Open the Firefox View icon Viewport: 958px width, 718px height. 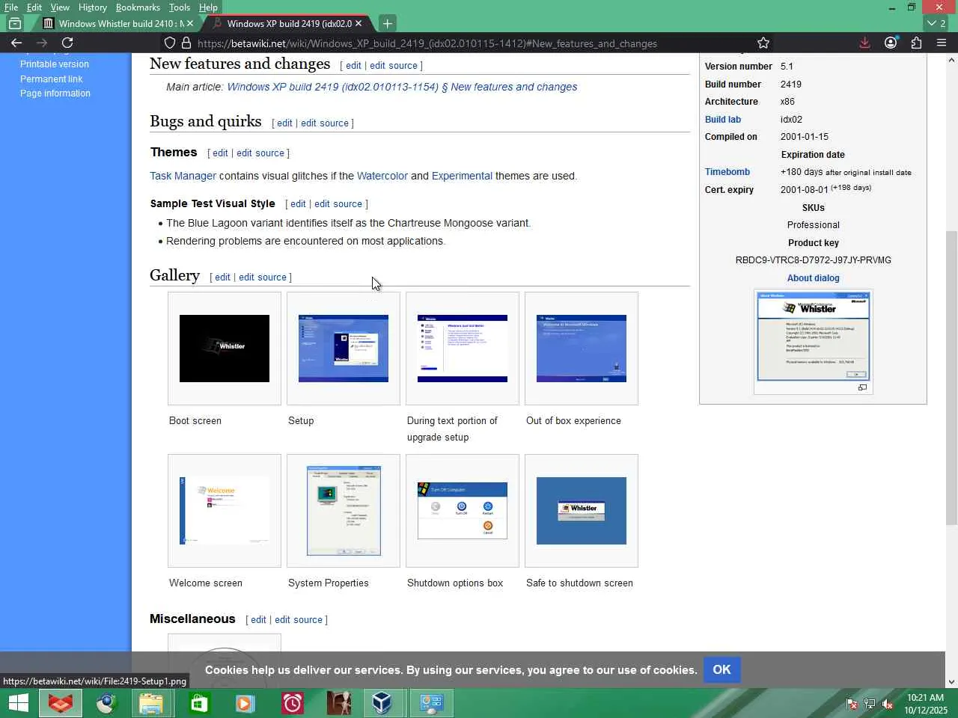15,23
